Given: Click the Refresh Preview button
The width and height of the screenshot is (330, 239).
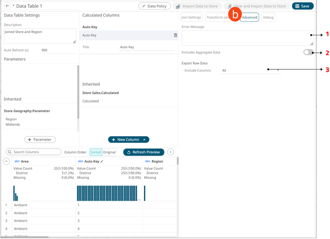Looking at the screenshot, I should coord(143,152).
